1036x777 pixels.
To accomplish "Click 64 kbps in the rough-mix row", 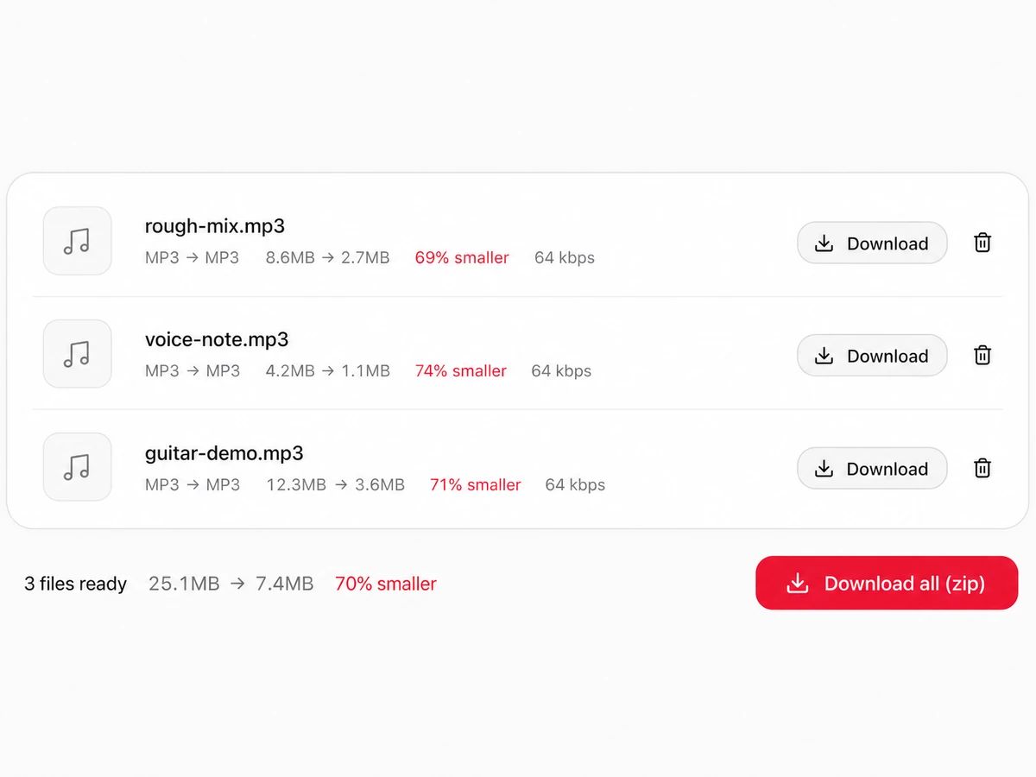I will pos(565,257).
